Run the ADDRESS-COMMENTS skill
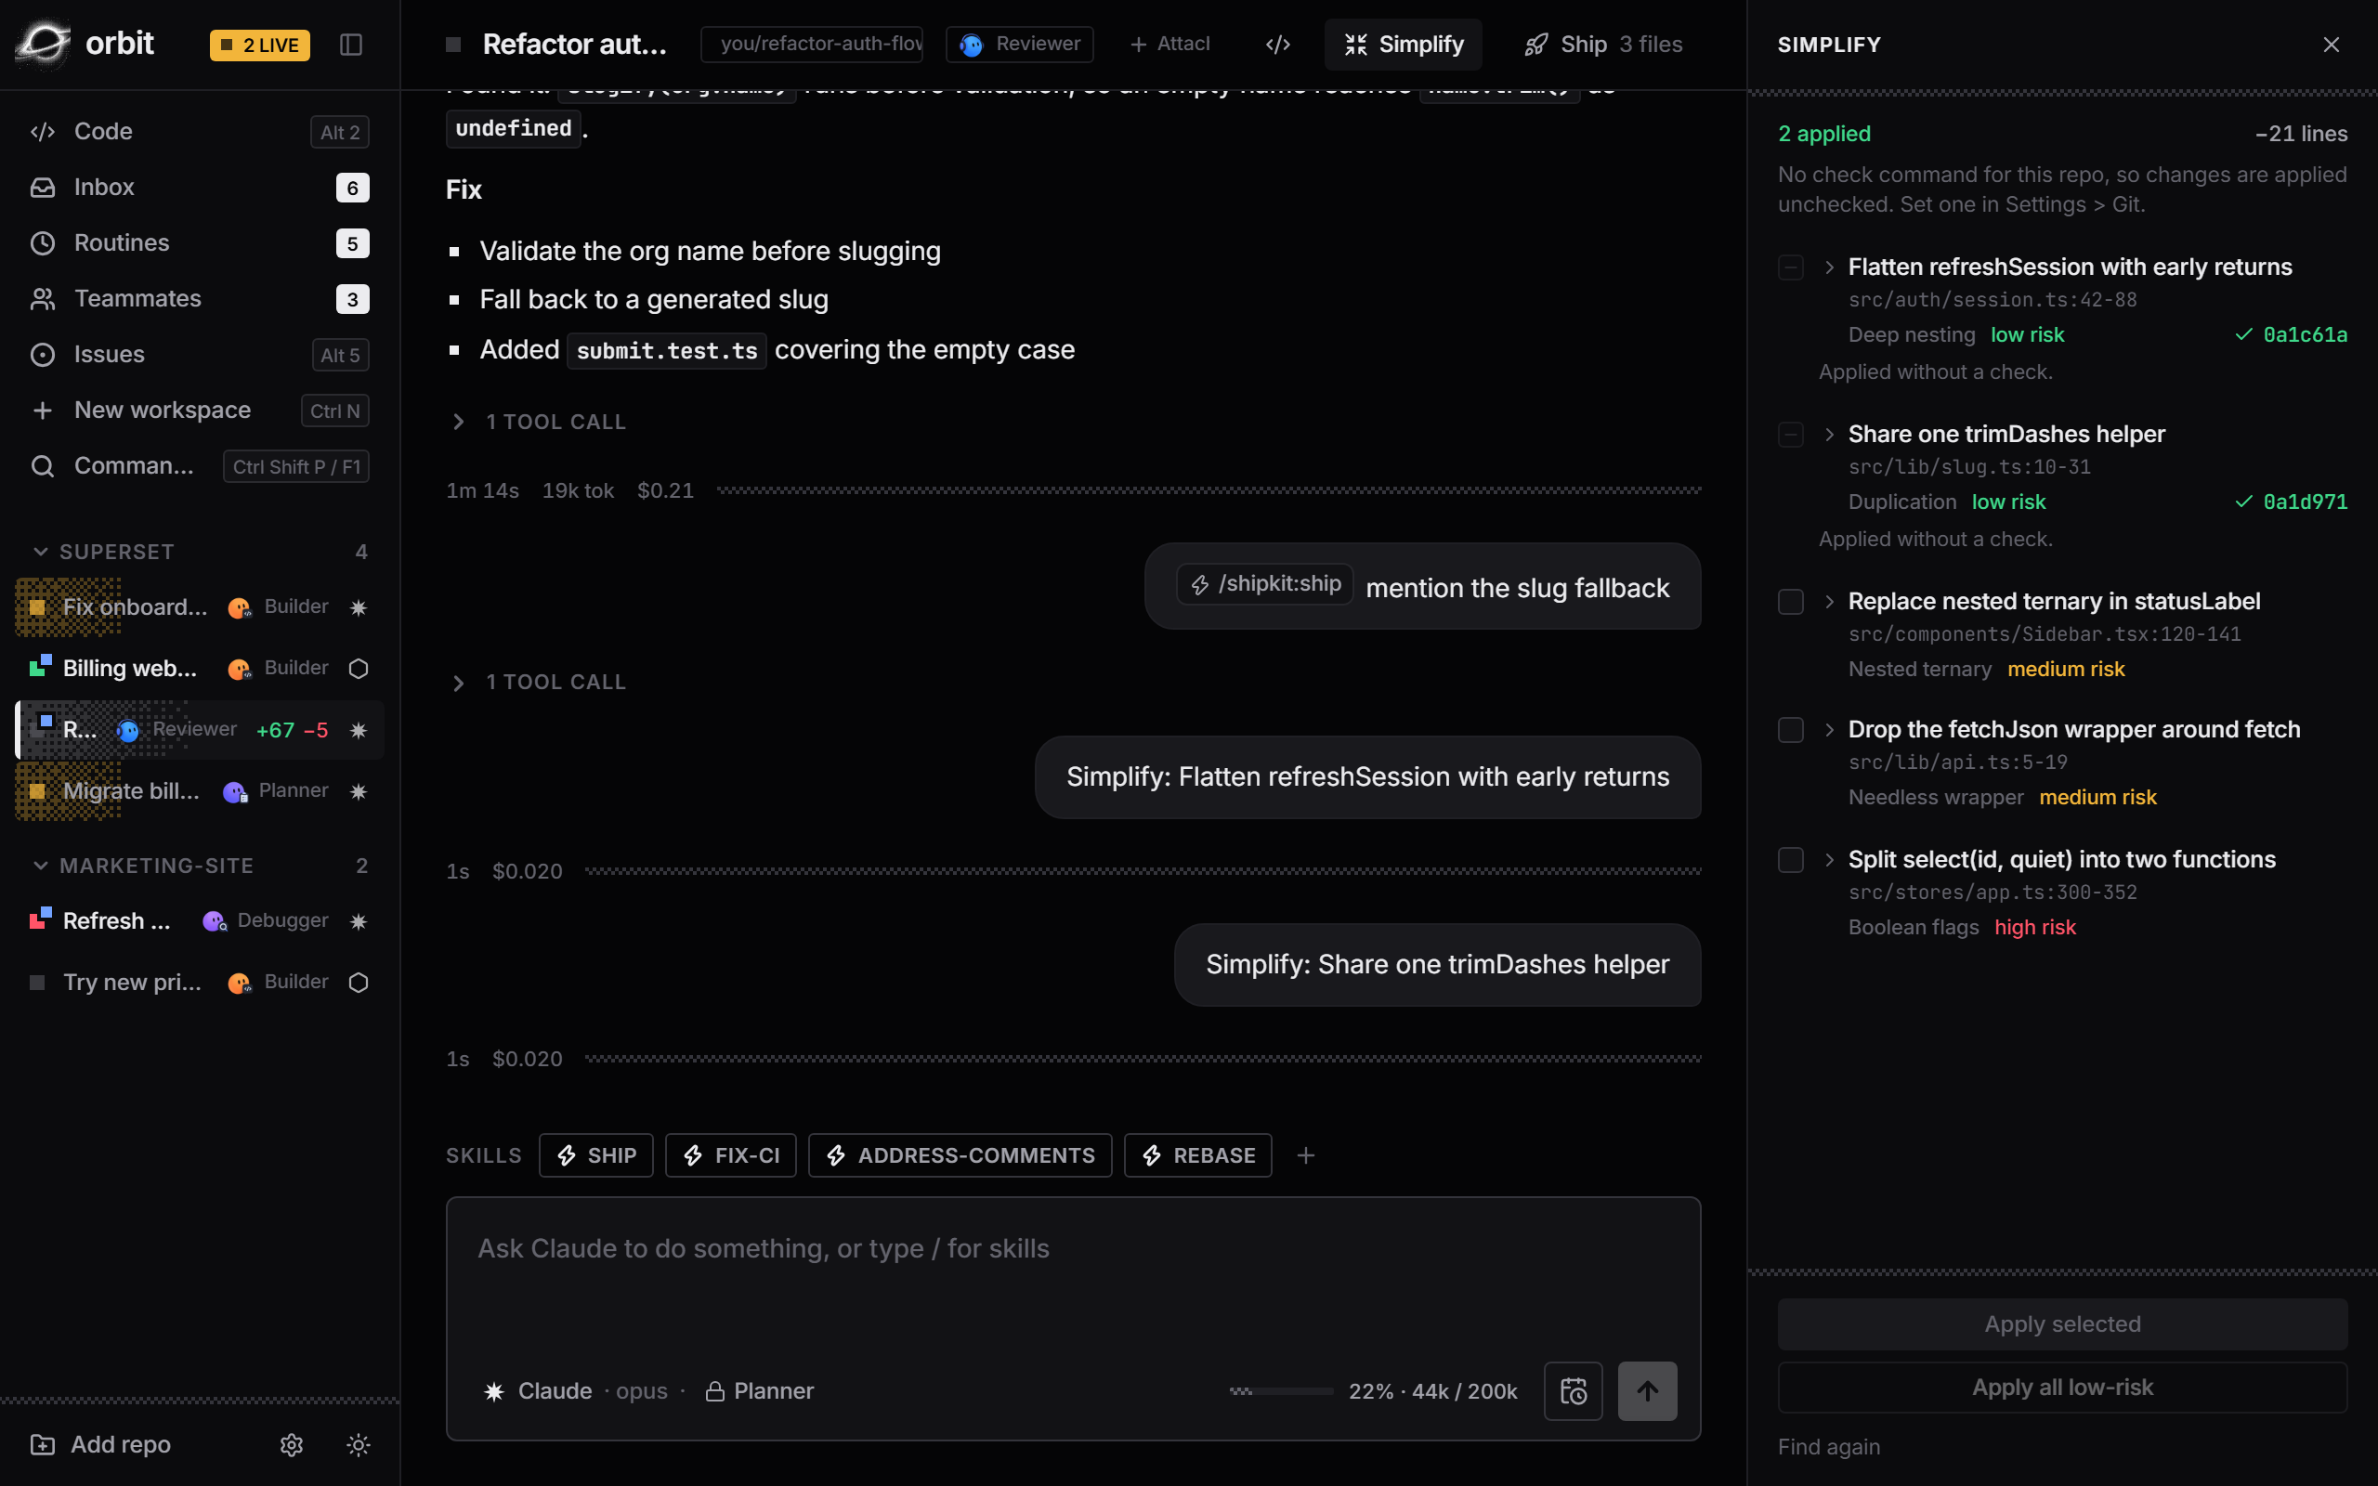2378x1486 pixels. pyautogui.click(x=959, y=1155)
